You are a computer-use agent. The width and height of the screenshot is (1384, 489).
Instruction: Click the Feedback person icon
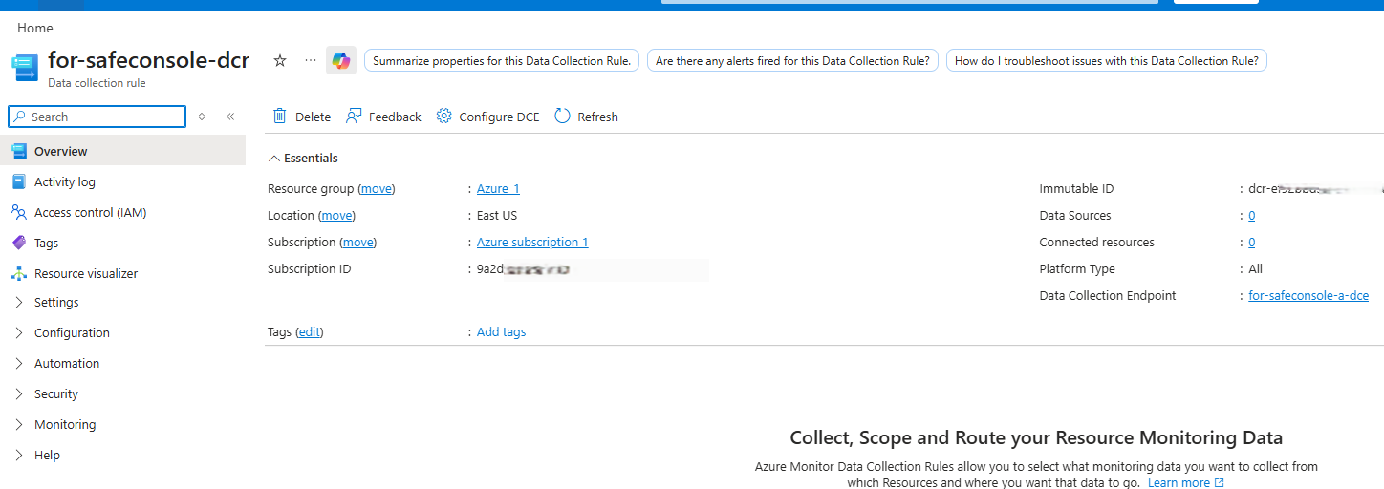[x=354, y=117]
